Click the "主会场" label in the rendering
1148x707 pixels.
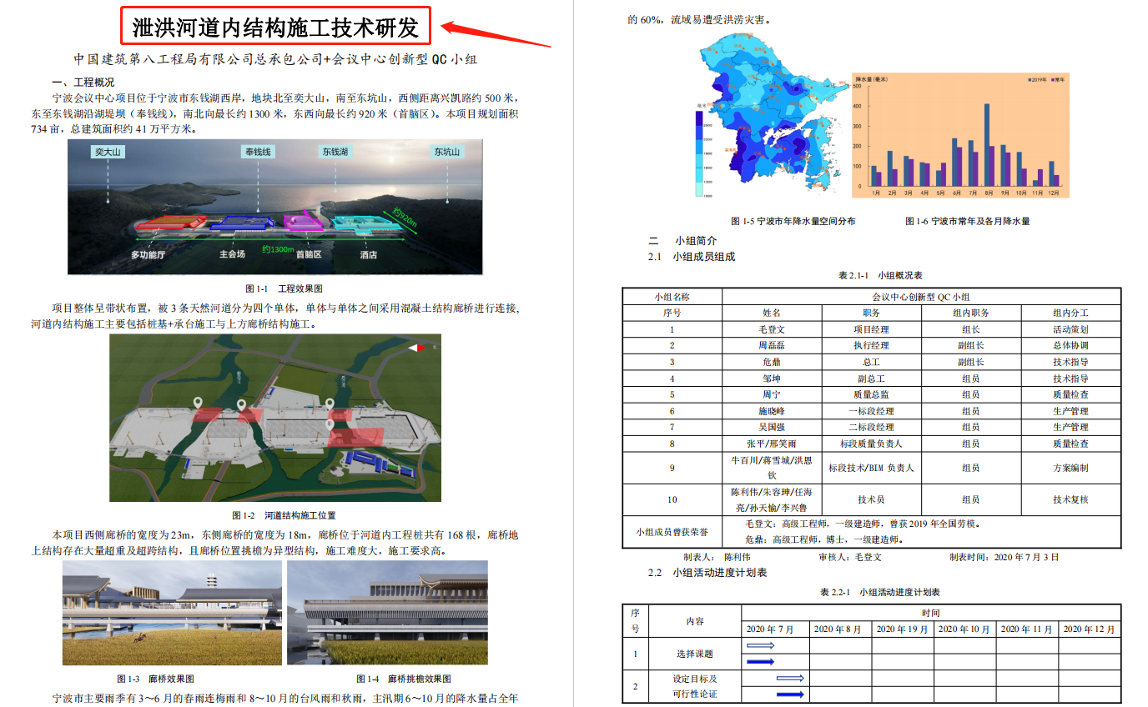(x=232, y=254)
